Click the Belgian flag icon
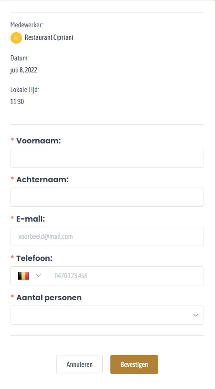 click(x=23, y=276)
